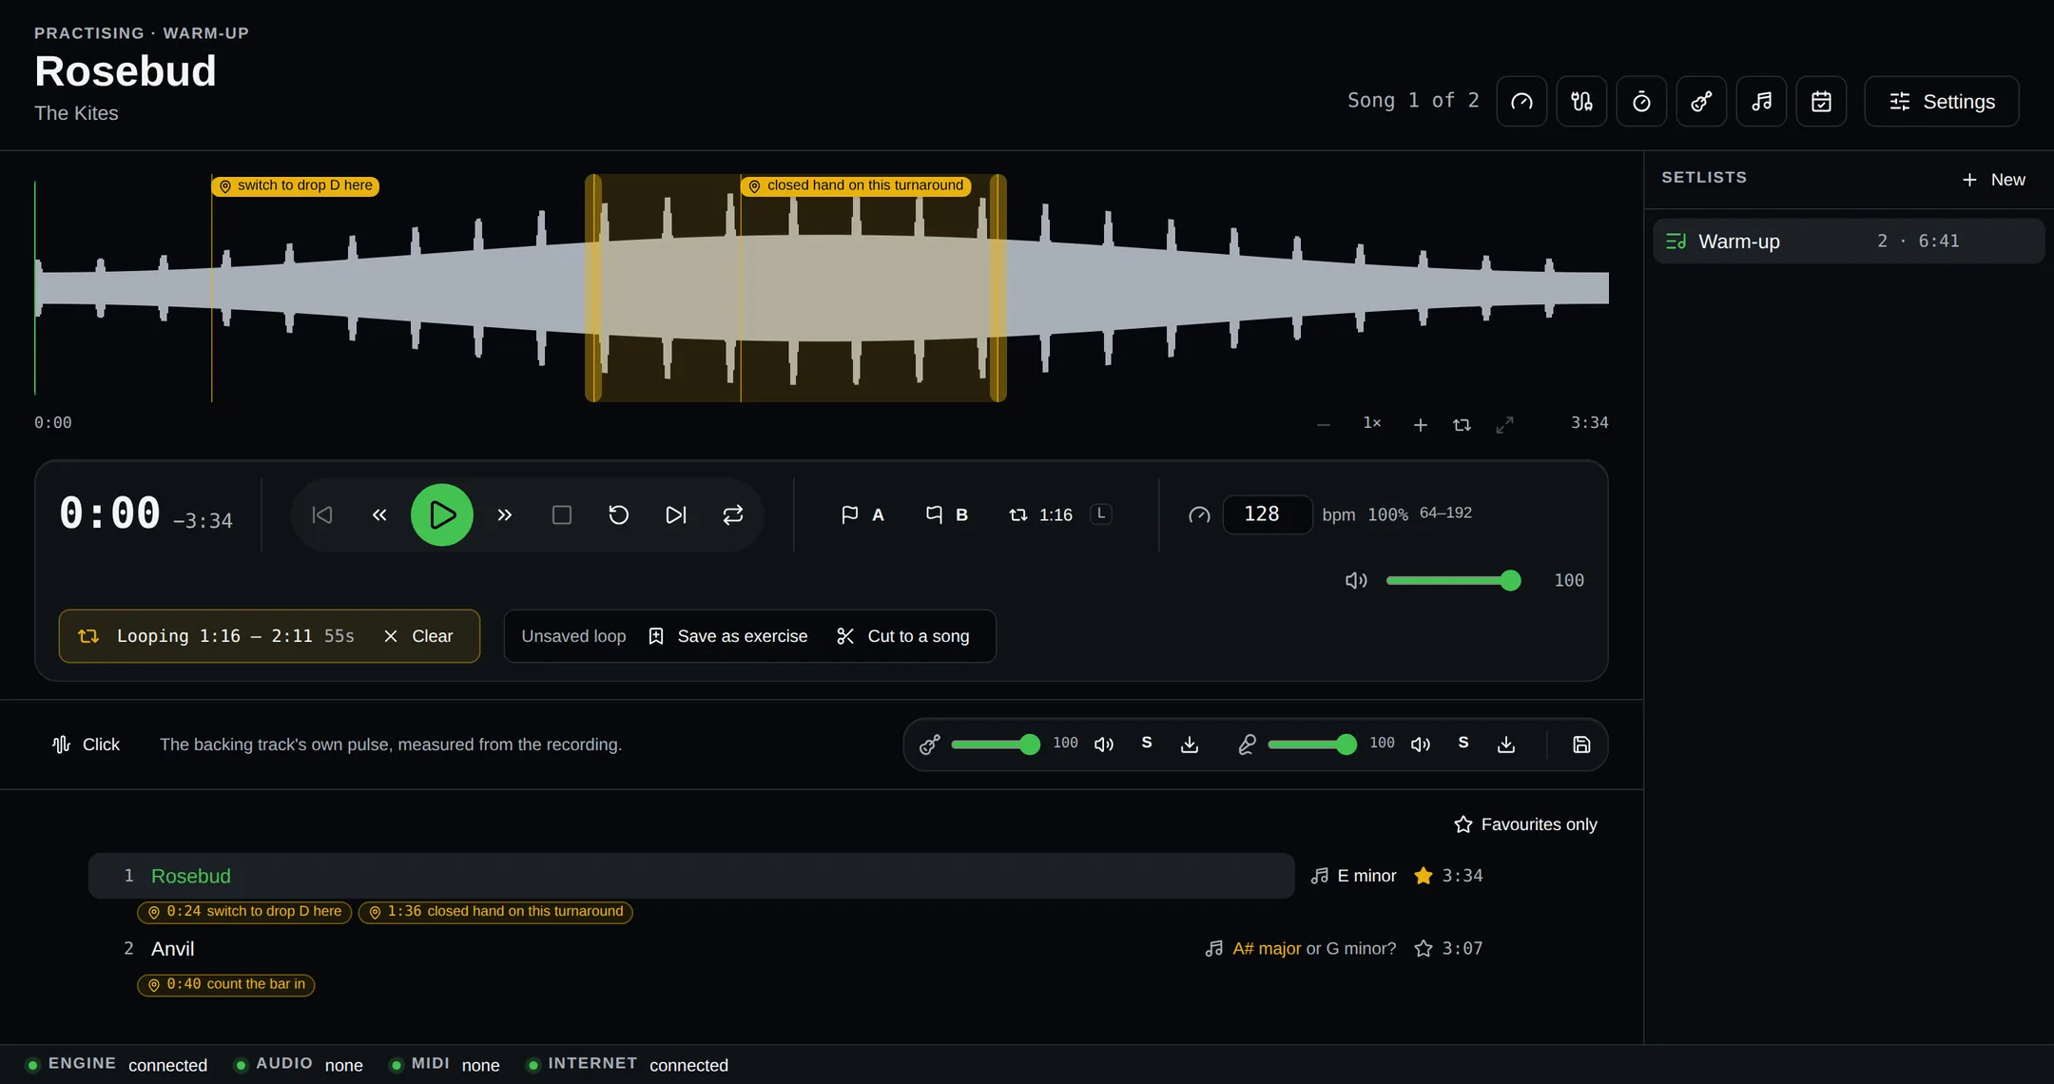The width and height of the screenshot is (2054, 1084).
Task: Expand the waveform to fullscreen
Action: pos(1504,425)
